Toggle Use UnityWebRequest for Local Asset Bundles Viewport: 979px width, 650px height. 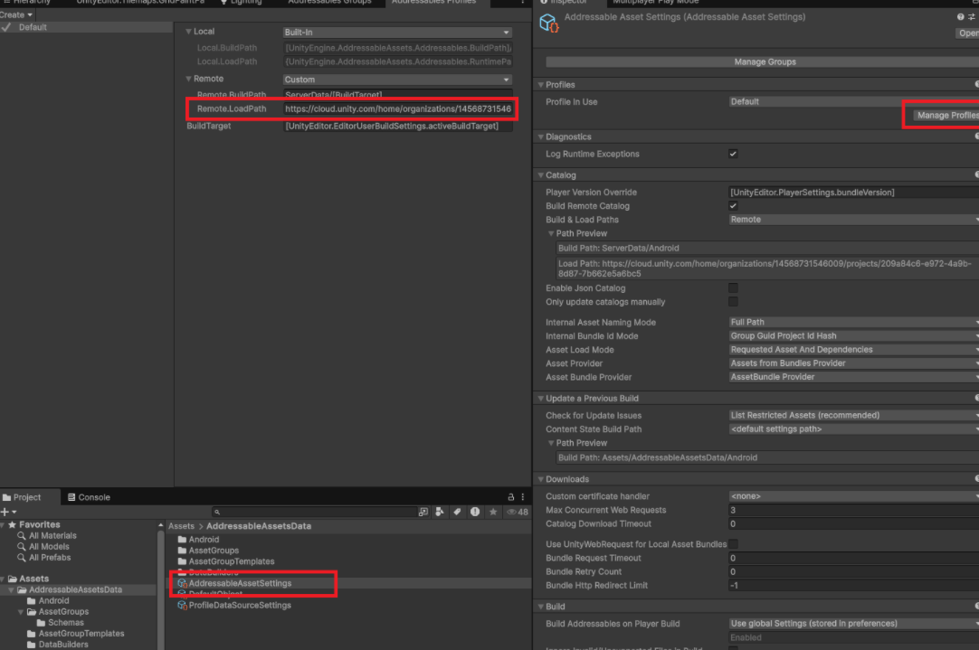click(733, 544)
